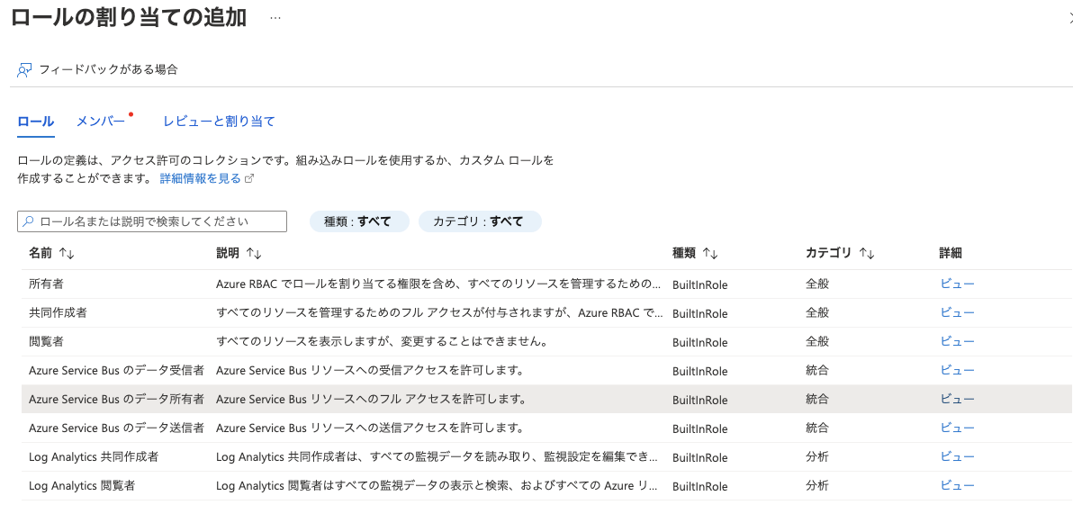
Task: Click 閲覧者 description すべてのリソースを表示しますが
Action: (x=382, y=341)
